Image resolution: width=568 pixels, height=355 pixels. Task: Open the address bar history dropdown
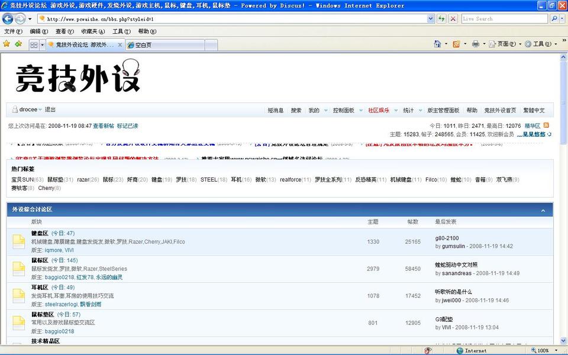[430, 19]
